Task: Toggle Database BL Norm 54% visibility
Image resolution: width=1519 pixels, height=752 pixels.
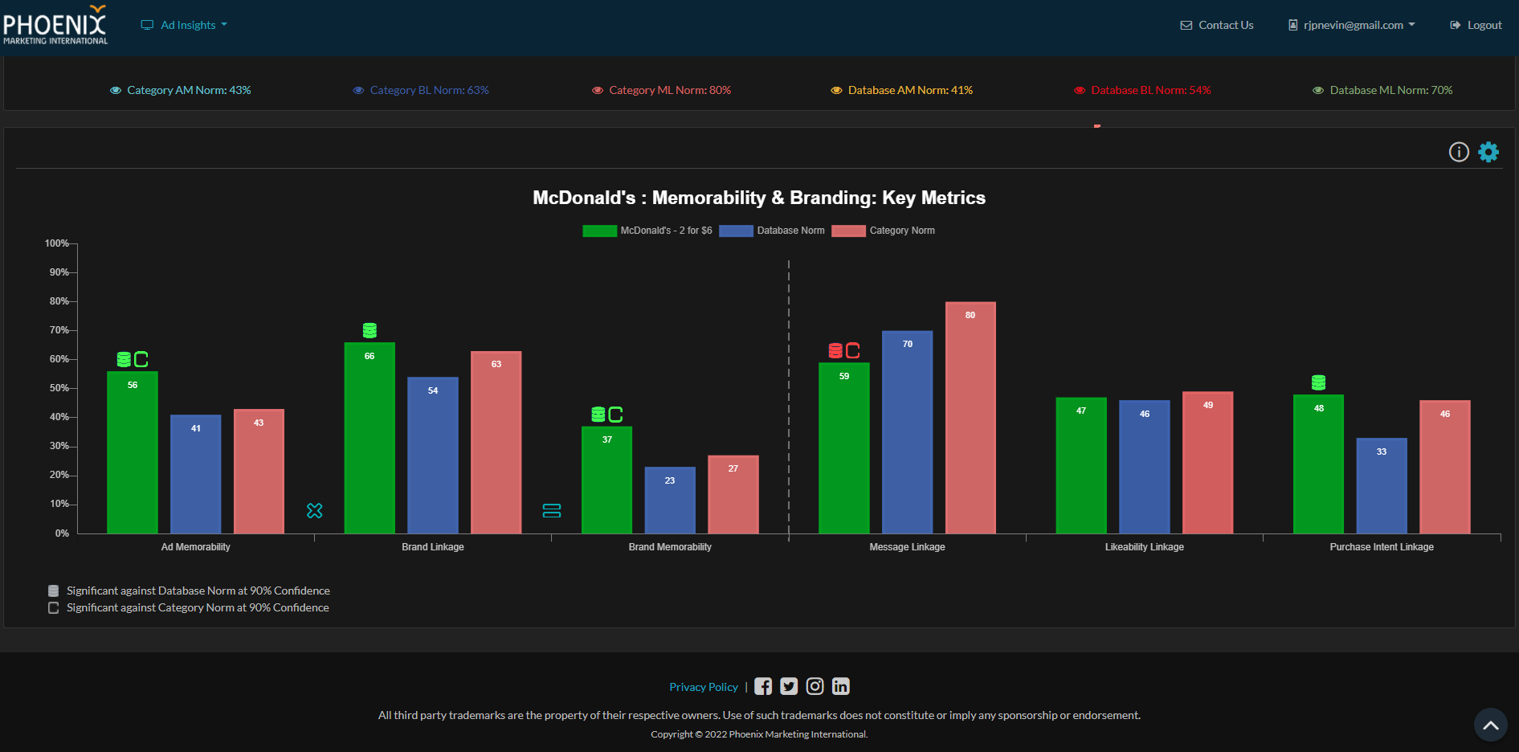Action: coord(1142,90)
